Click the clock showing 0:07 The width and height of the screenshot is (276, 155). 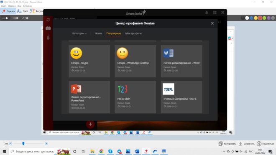(x=260, y=151)
